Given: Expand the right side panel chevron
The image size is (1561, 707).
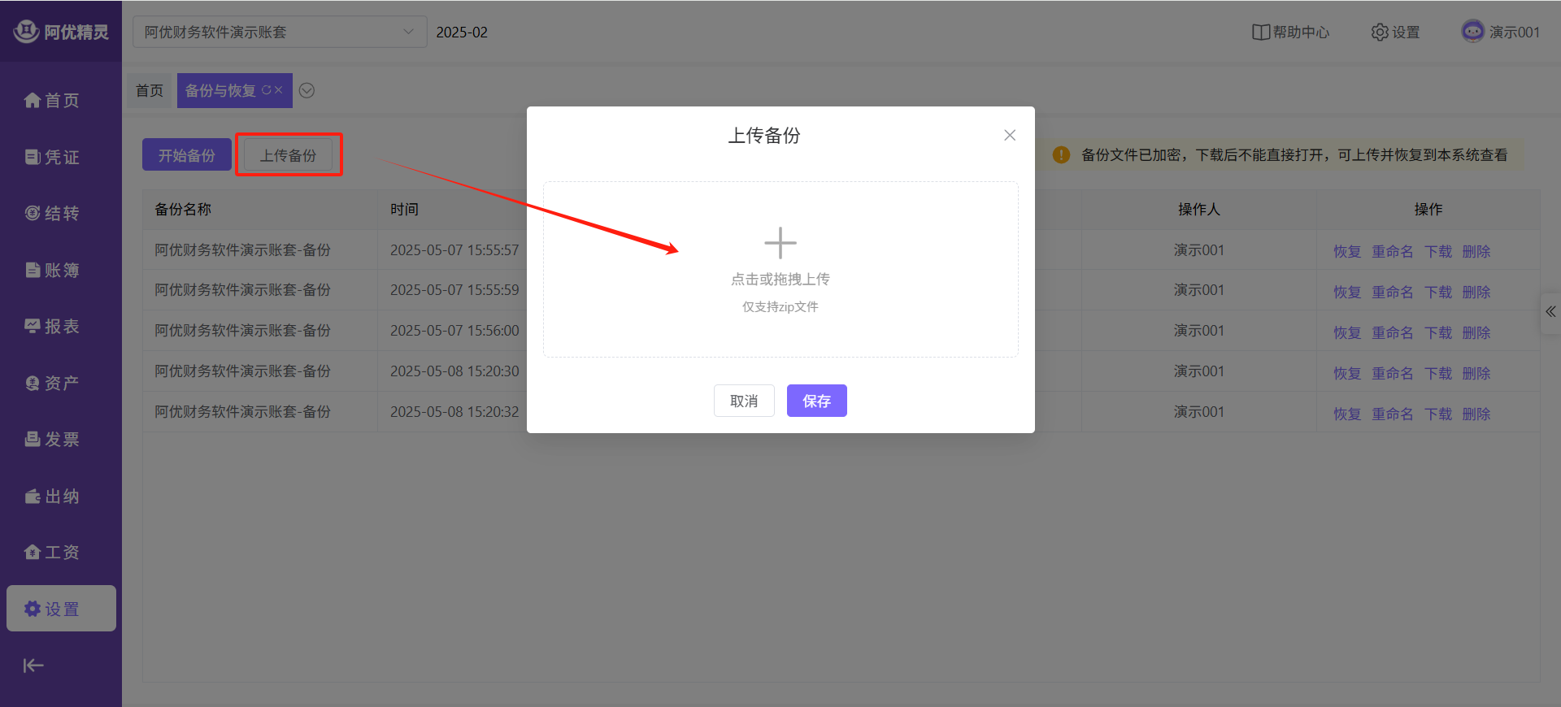Looking at the screenshot, I should (x=1550, y=312).
